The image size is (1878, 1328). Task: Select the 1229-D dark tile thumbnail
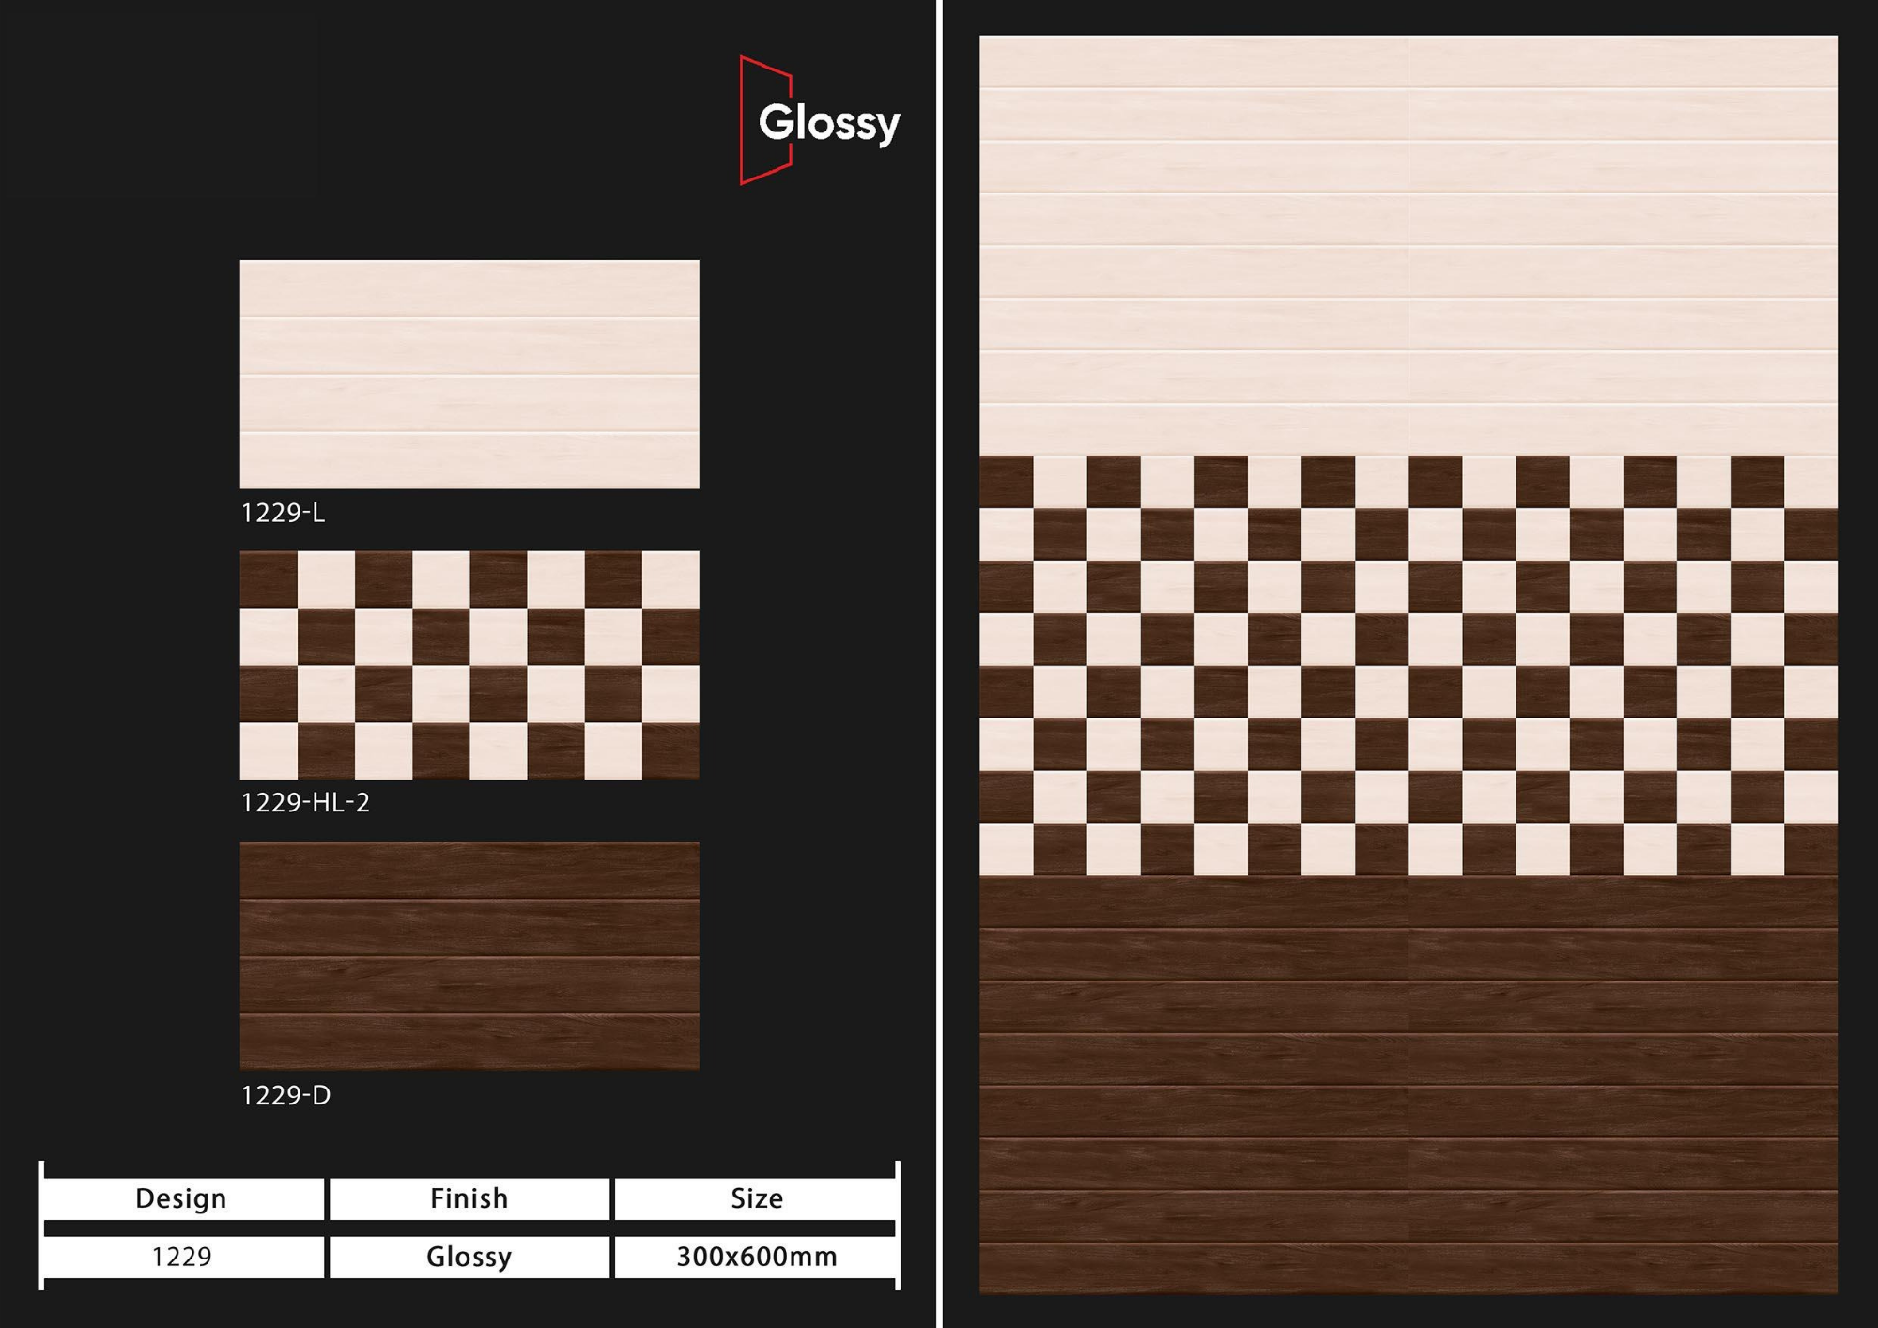[469, 955]
